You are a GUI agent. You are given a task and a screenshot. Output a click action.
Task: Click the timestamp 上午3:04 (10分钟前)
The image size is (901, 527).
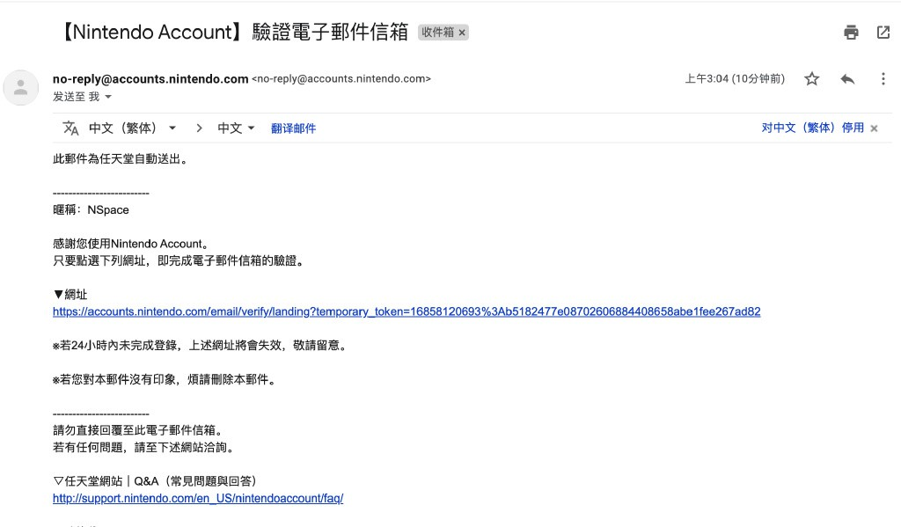pos(735,78)
